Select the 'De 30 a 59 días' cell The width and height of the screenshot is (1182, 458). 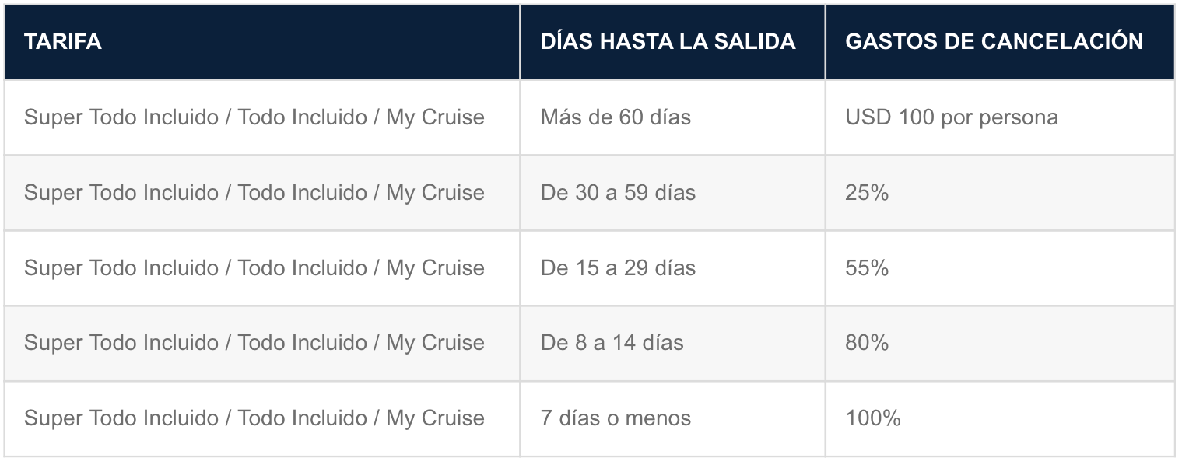[672, 193]
